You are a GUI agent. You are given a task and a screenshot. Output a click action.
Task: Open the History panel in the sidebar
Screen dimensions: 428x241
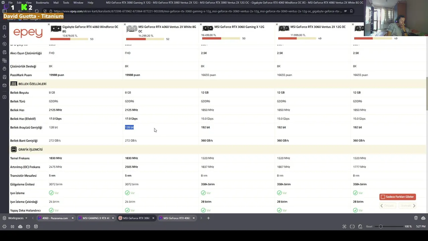(4, 44)
